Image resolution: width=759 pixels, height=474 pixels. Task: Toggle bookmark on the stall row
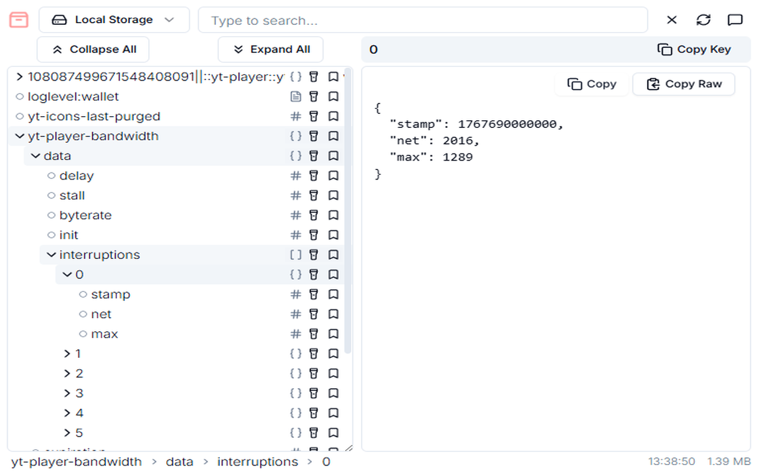click(x=333, y=196)
